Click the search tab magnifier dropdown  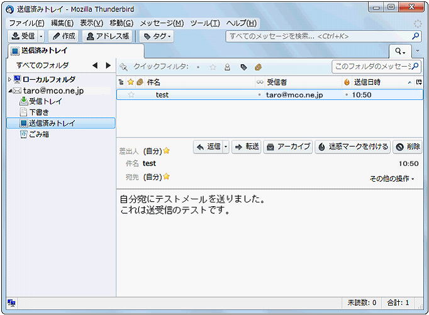click(x=400, y=51)
